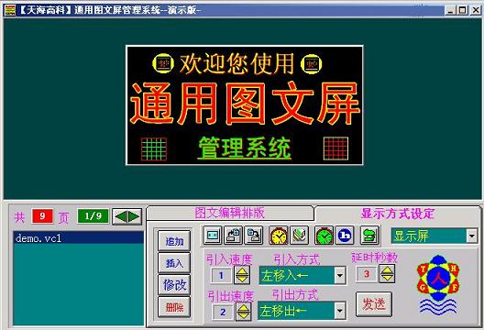The image size is (484, 330).
Task: Open the 显示屏 dropdown list
Action: coord(472,236)
